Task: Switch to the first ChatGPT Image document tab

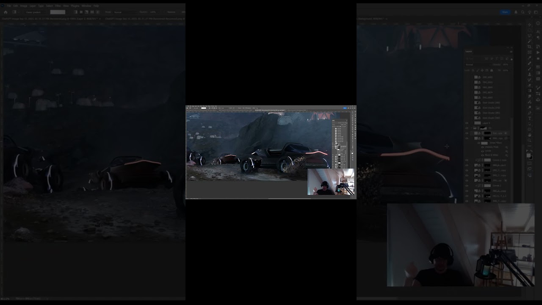Action: tap(51, 19)
